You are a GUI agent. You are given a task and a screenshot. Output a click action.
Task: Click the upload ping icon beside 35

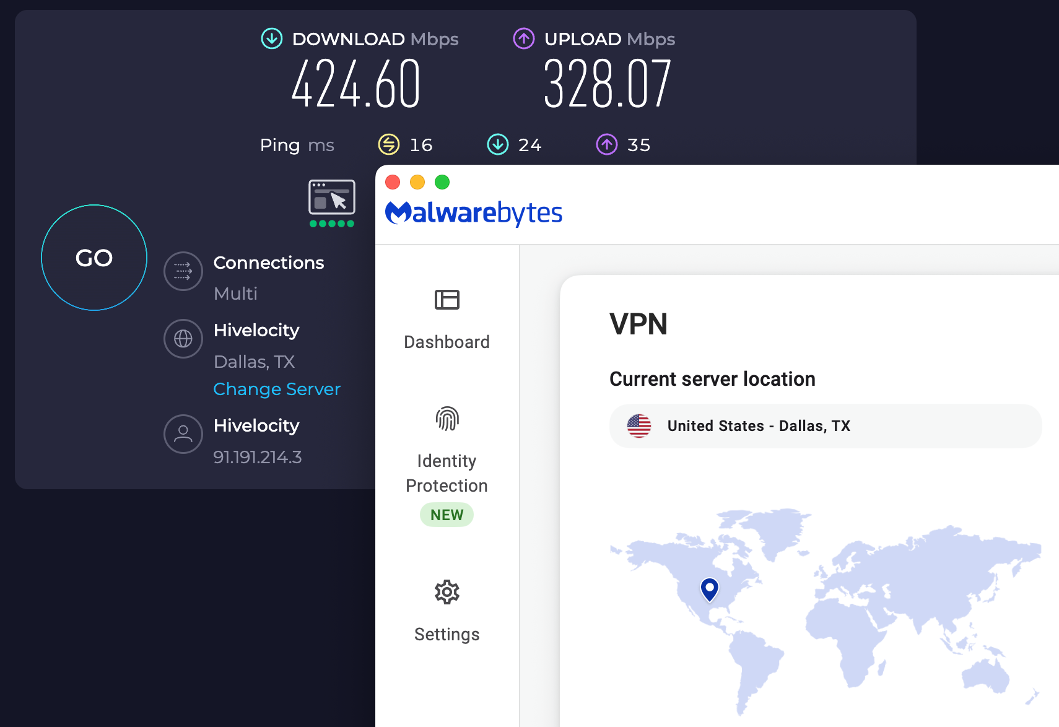coord(607,144)
